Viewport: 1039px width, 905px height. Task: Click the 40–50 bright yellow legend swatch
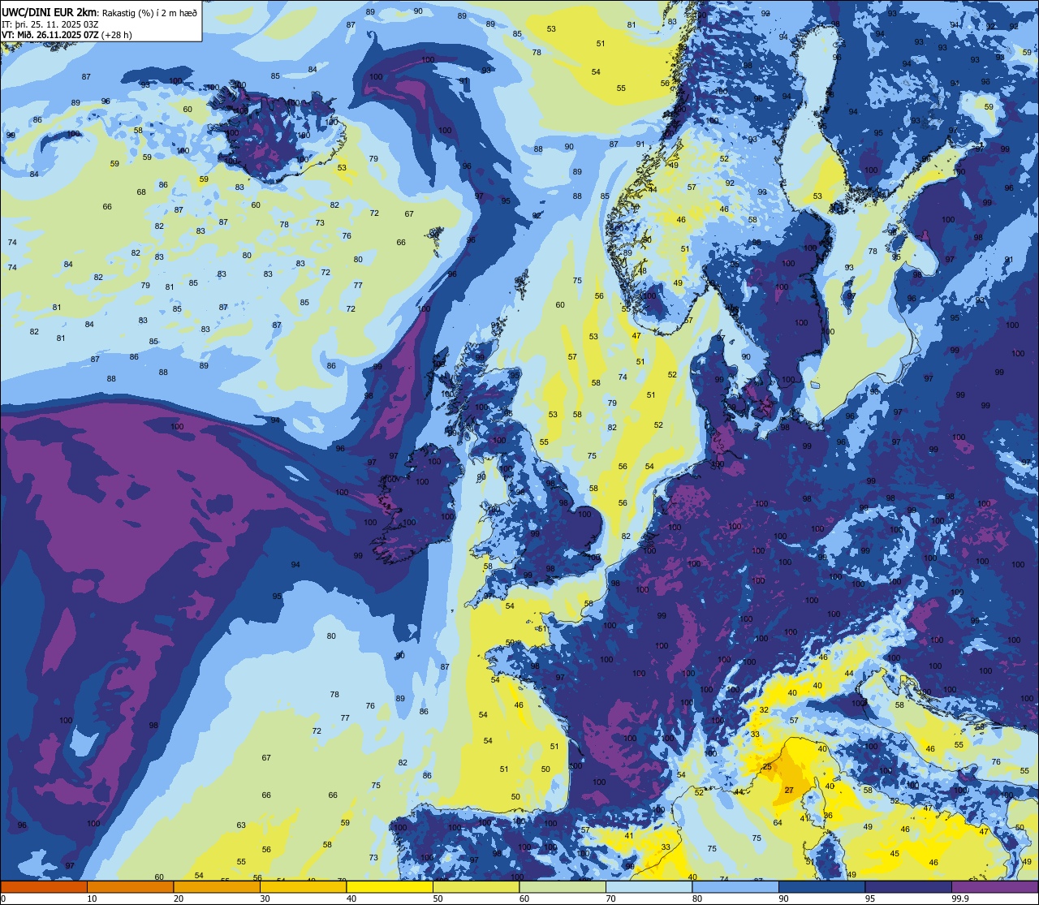coord(390,886)
